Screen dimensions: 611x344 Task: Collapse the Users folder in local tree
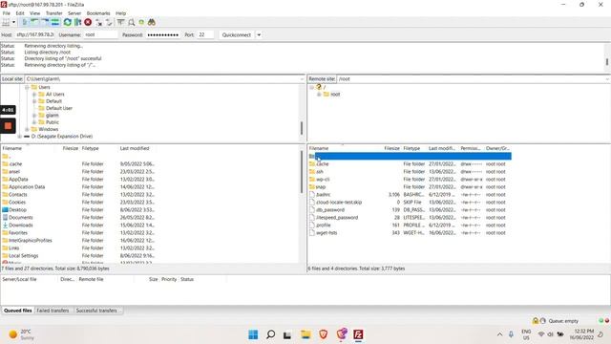tap(27, 87)
